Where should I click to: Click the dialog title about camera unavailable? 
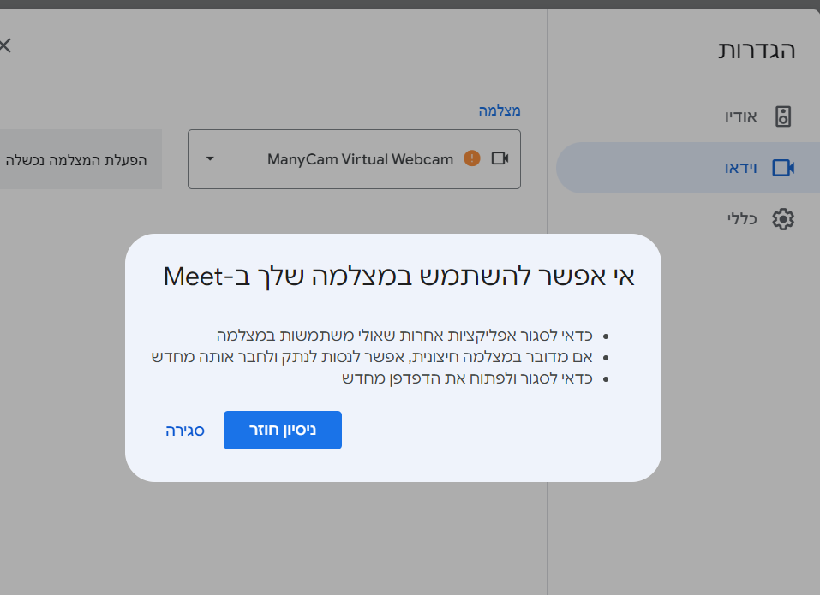(x=394, y=274)
